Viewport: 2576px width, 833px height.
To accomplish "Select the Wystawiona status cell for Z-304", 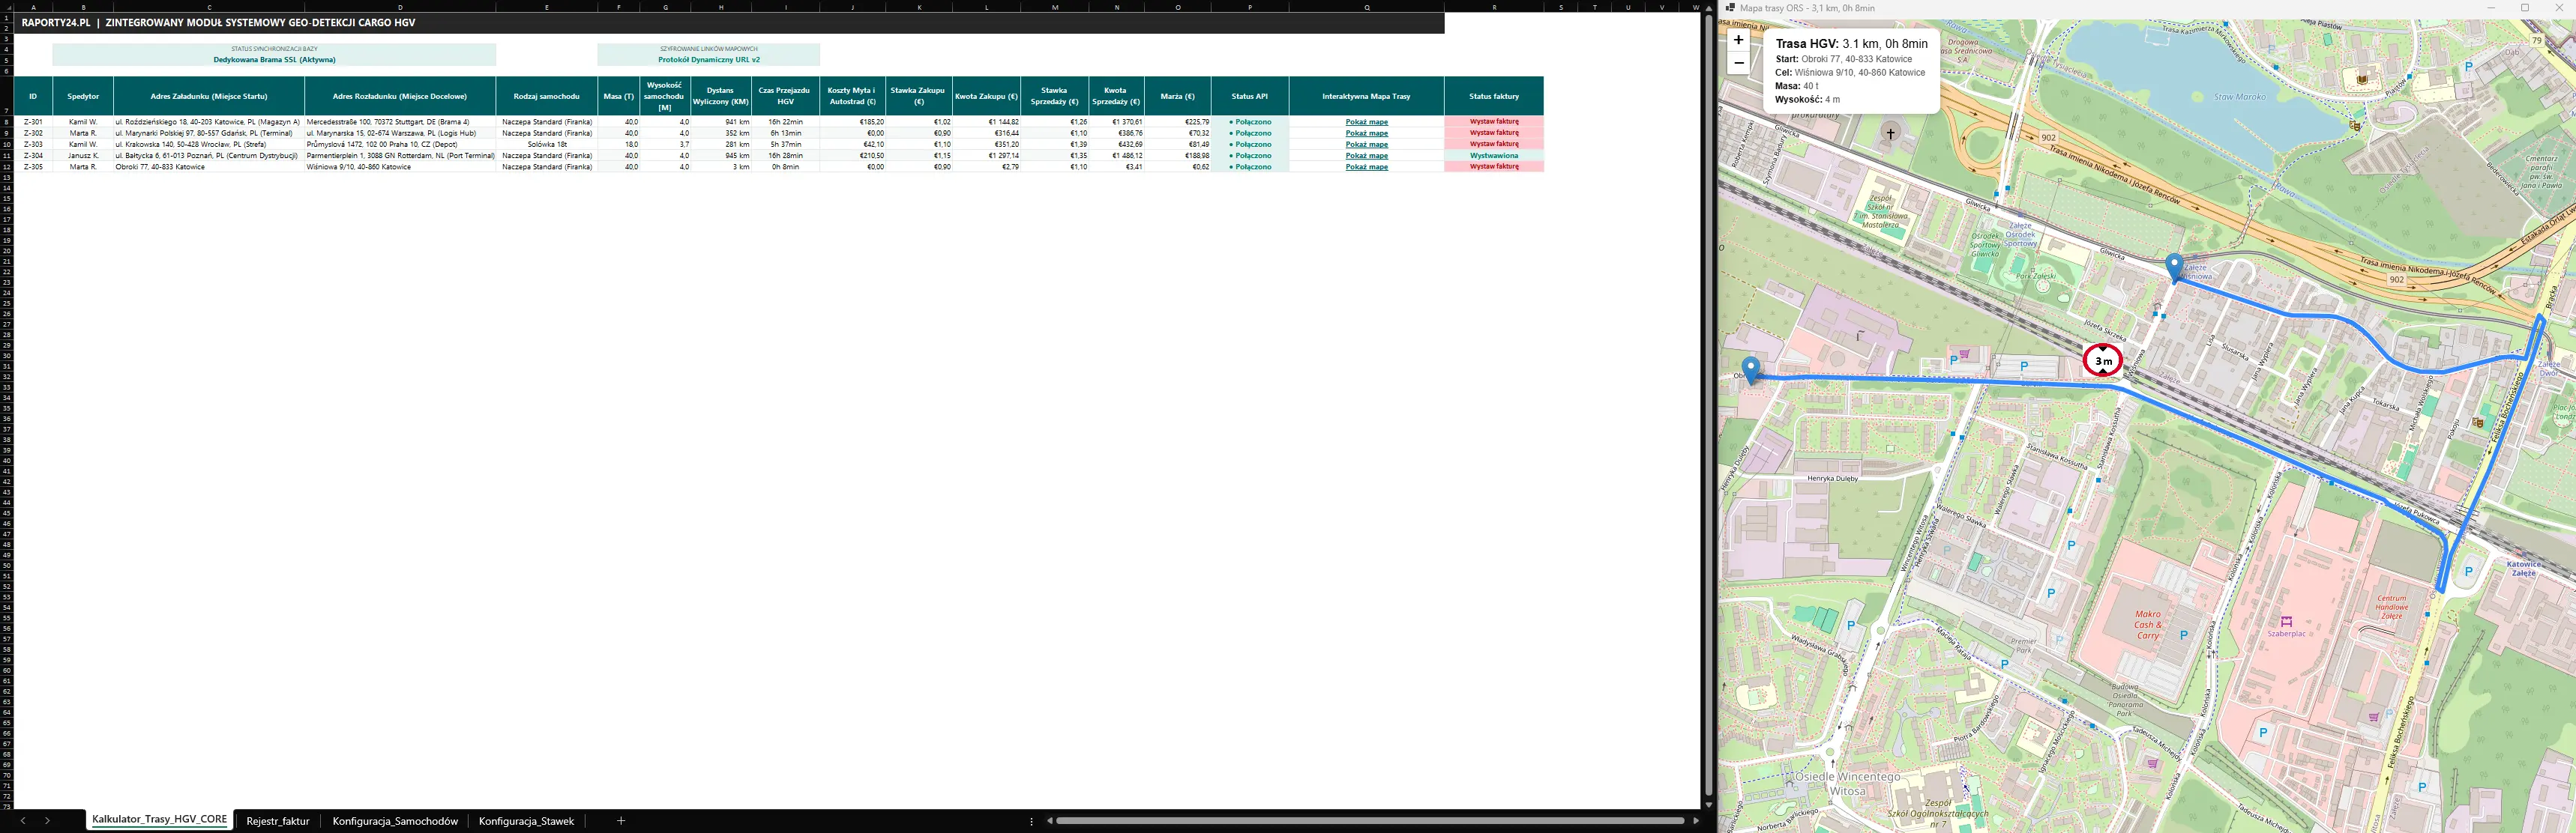I will tap(1494, 156).
